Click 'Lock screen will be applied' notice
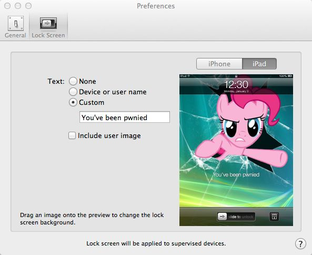This screenshot has width=312, height=255. [156, 243]
